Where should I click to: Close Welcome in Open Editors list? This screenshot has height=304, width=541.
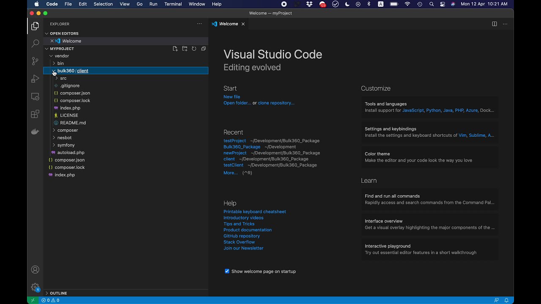pyautogui.click(x=52, y=41)
